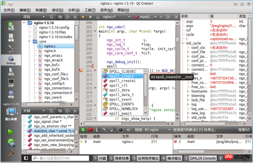Open the Qt Welcome mode
The image size is (253, 163).
[11, 26]
